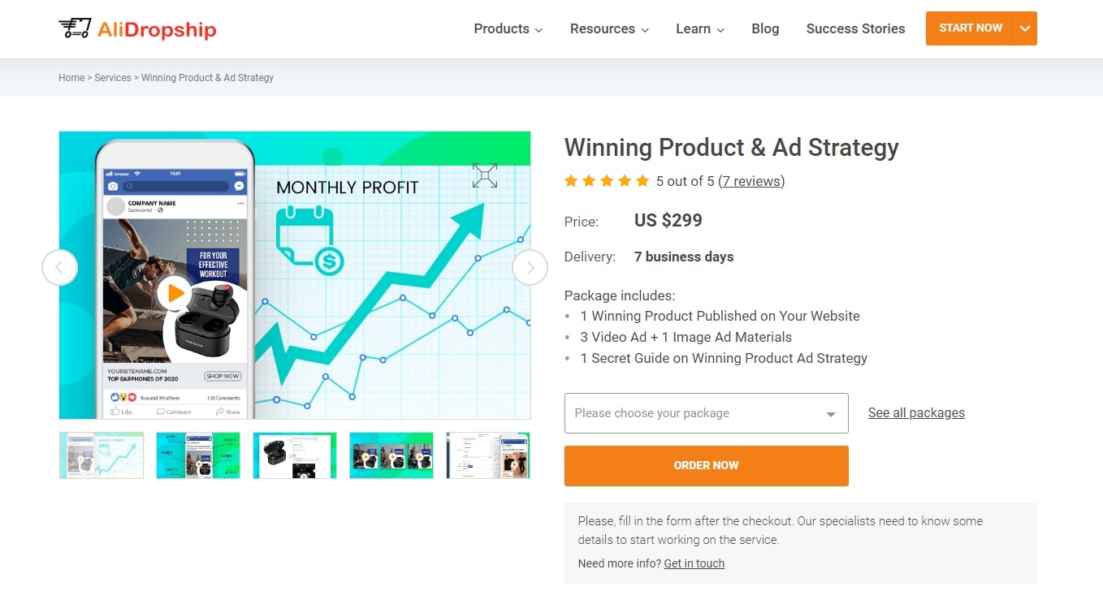Image resolution: width=1103 pixels, height=604 pixels.
Task: Click the Start Now button
Action: coord(970,28)
